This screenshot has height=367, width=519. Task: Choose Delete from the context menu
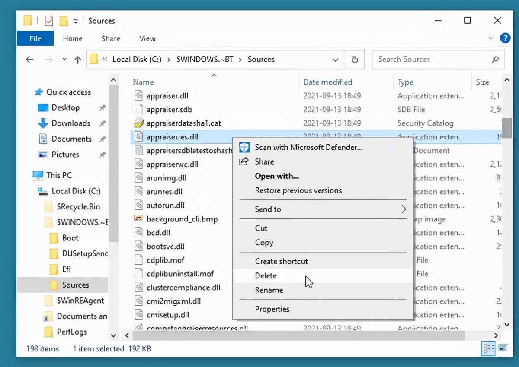(x=266, y=276)
